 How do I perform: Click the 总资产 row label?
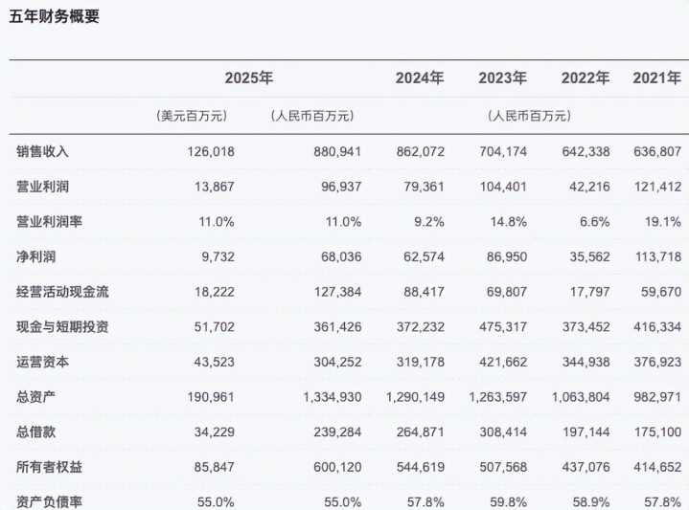(36, 397)
